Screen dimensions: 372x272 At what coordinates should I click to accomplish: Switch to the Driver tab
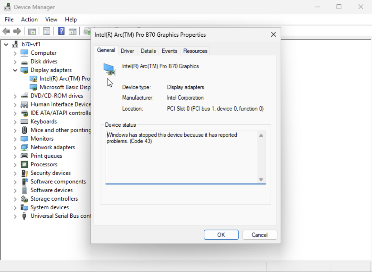[127, 51]
